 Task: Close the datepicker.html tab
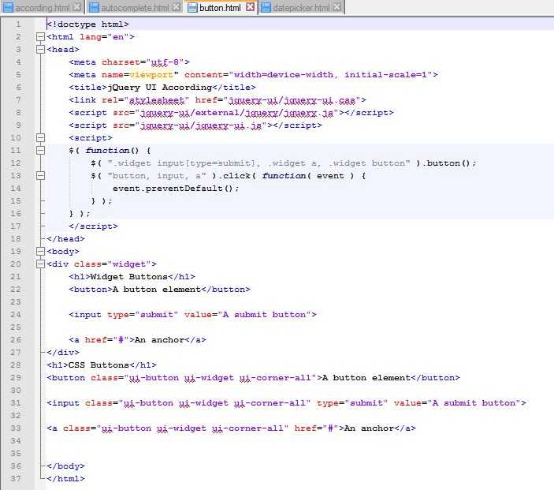tap(337, 7)
